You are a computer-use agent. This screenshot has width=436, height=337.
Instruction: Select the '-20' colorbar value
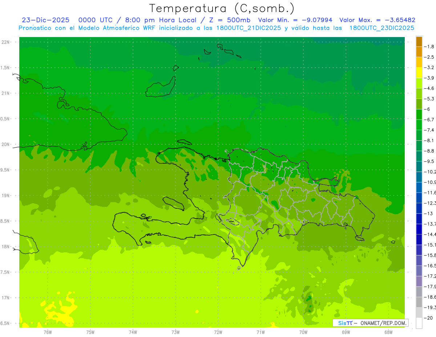(x=429, y=318)
